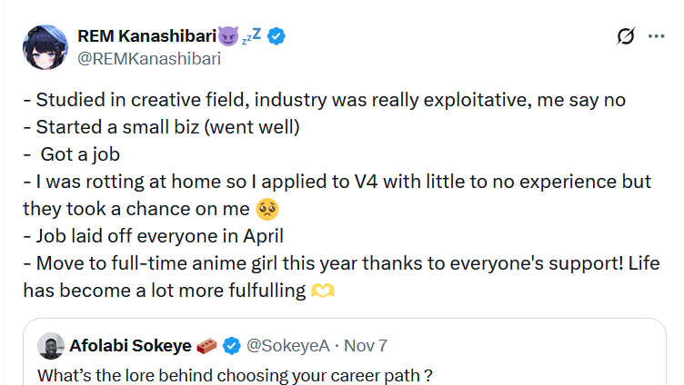
Task: Click the pleading face emoji in the tweet
Action: pos(267,209)
